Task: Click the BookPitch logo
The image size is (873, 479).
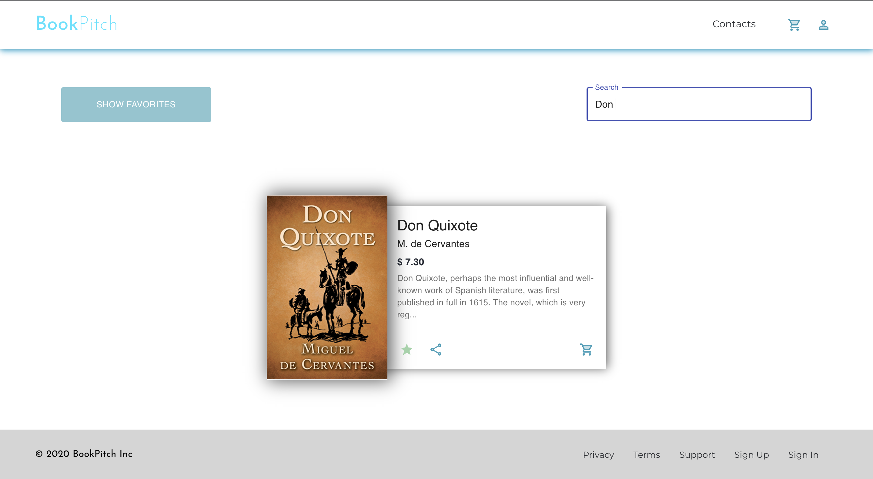Action: tap(77, 23)
